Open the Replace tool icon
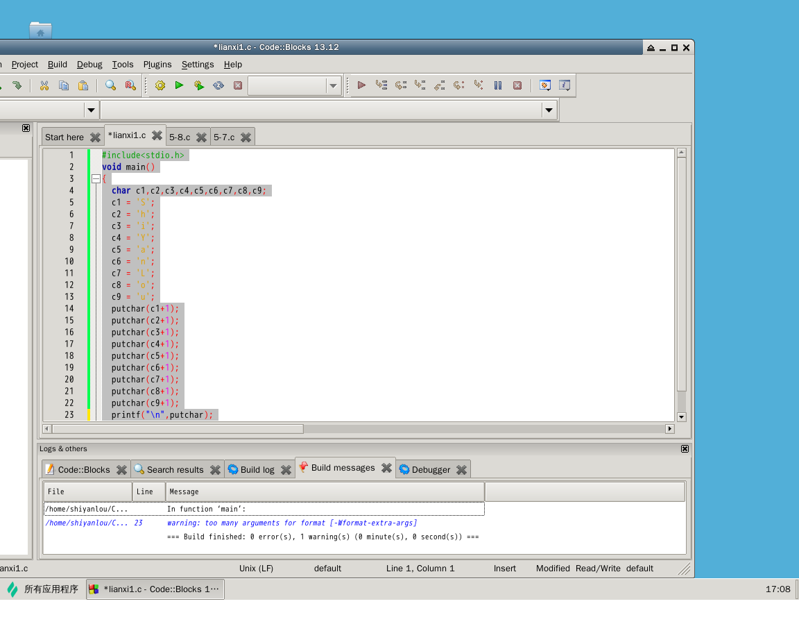Image resolution: width=799 pixels, height=622 pixels. (x=130, y=85)
